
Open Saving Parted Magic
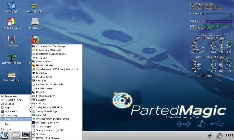[x=57, y=111]
